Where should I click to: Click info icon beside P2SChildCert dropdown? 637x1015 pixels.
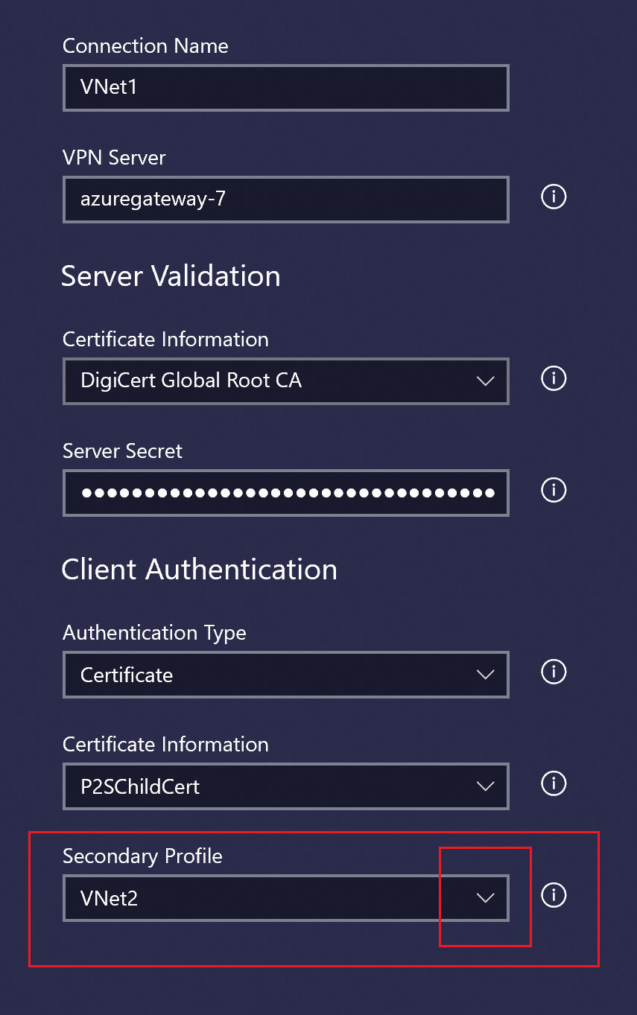554,783
